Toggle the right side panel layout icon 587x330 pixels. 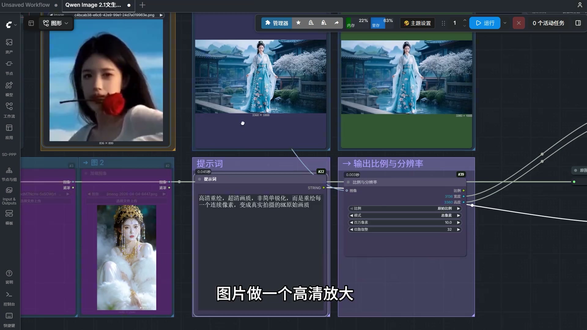578,23
